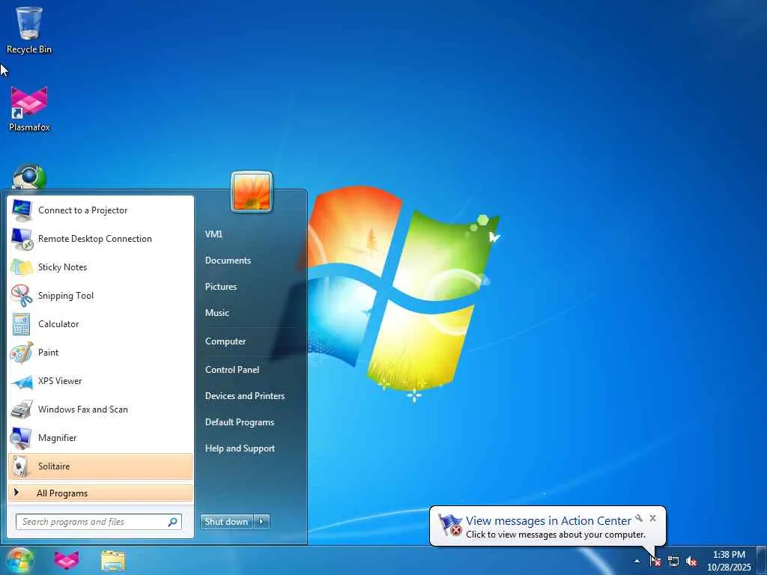
Task: Click the Start orb button
Action: pos(19,560)
